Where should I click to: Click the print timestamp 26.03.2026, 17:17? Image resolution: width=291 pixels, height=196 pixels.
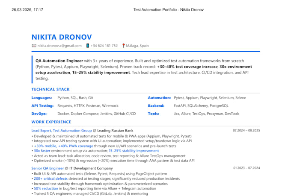pyautogui.click(x=27, y=10)
